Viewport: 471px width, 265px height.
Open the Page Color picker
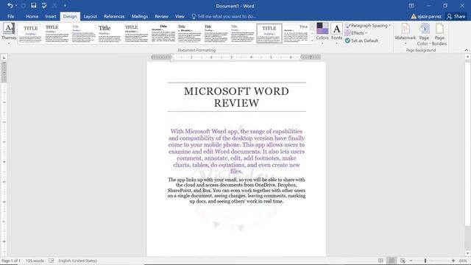tap(424, 35)
